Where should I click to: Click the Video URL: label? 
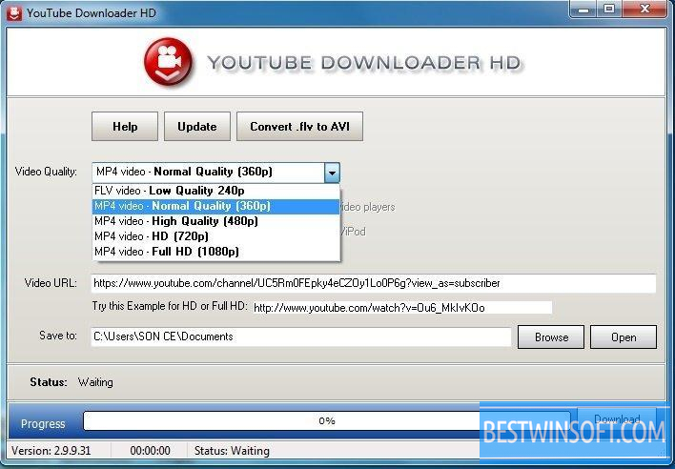(x=51, y=283)
